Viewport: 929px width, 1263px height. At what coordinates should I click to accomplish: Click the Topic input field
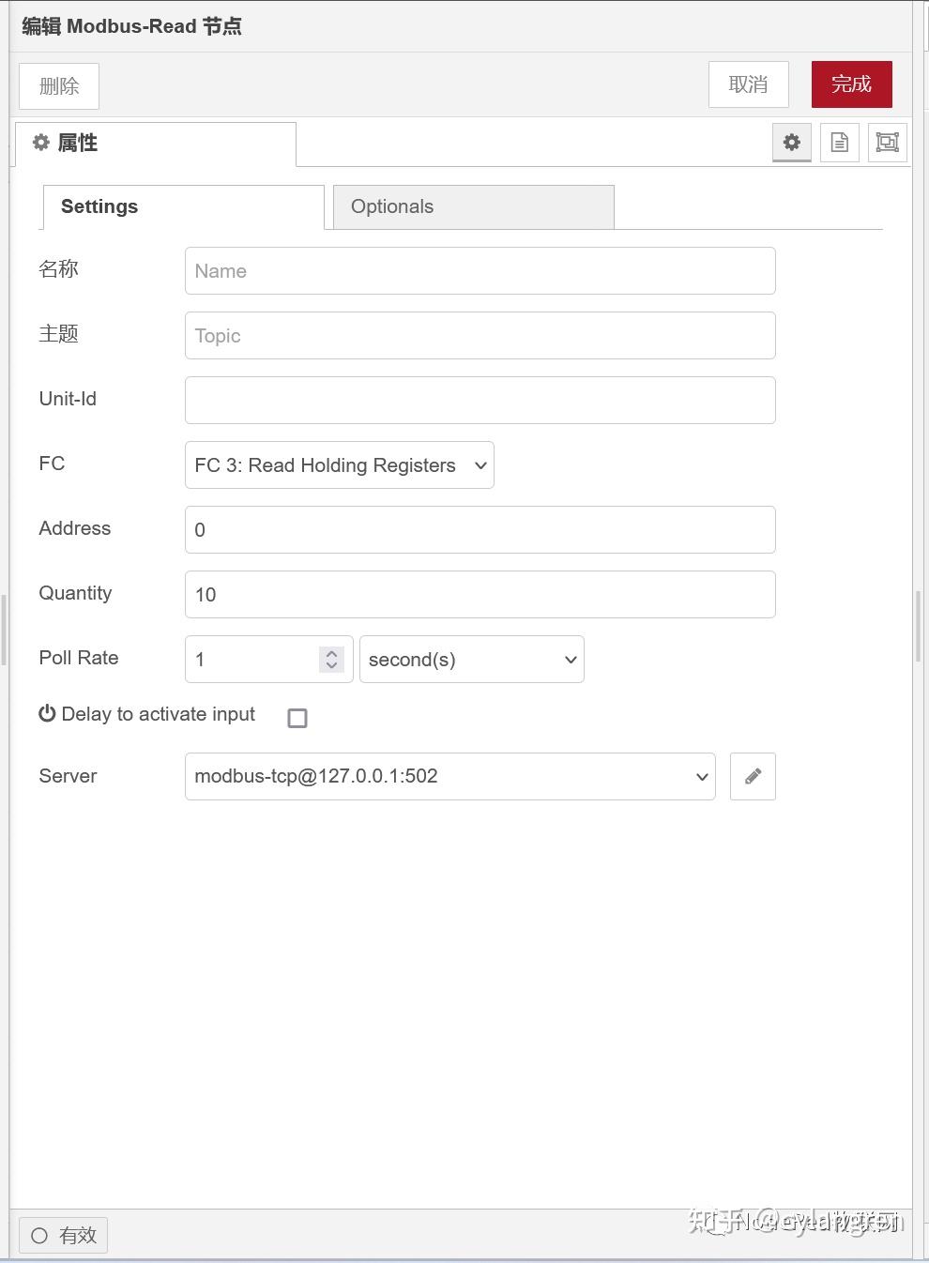tap(480, 335)
